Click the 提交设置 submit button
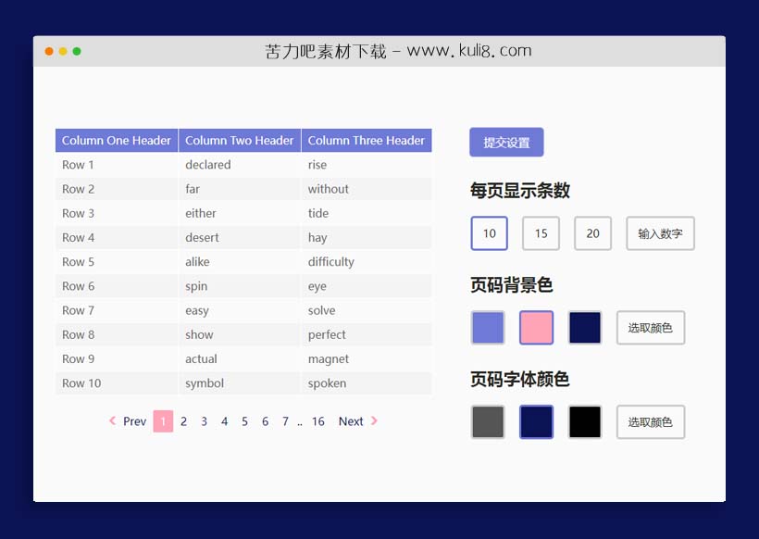Viewport: 759px width, 539px height. point(506,142)
